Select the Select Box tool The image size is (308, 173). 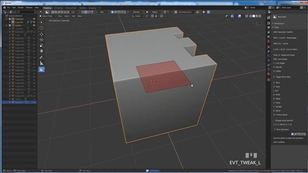41,22
